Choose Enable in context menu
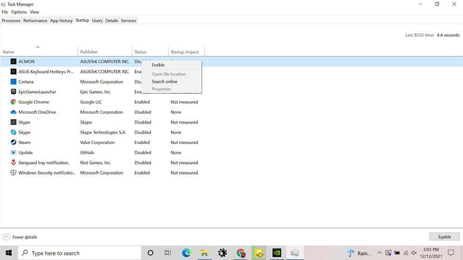The image size is (463, 260). click(x=172, y=65)
